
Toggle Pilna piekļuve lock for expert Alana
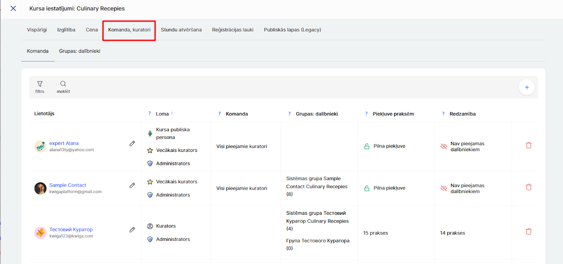click(367, 146)
